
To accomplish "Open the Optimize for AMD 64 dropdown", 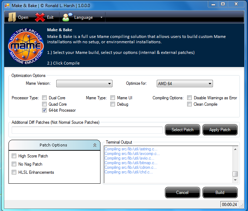I will click(185, 84).
